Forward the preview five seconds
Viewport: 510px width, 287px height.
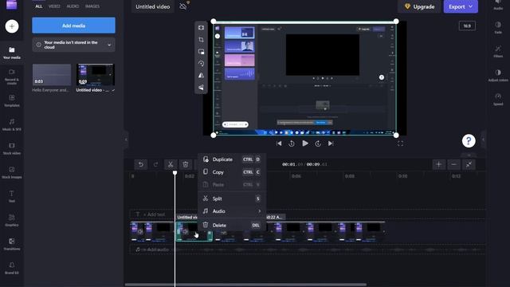click(318, 143)
